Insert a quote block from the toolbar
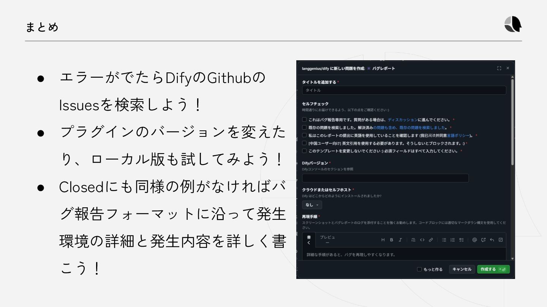Image resolution: width=547 pixels, height=307 pixels. 413,240
